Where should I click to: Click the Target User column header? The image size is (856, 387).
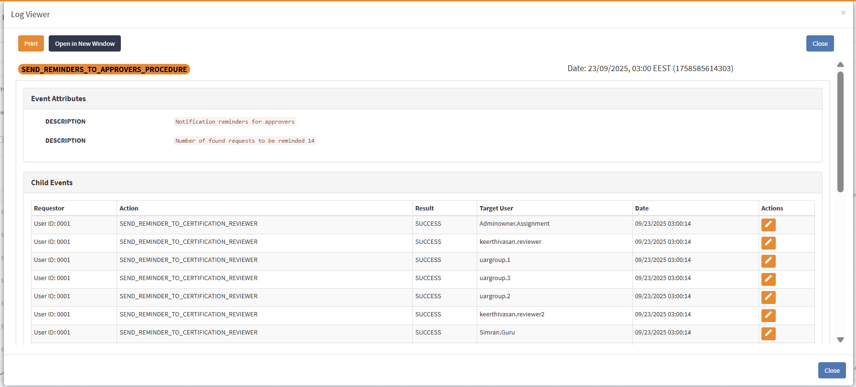496,209
